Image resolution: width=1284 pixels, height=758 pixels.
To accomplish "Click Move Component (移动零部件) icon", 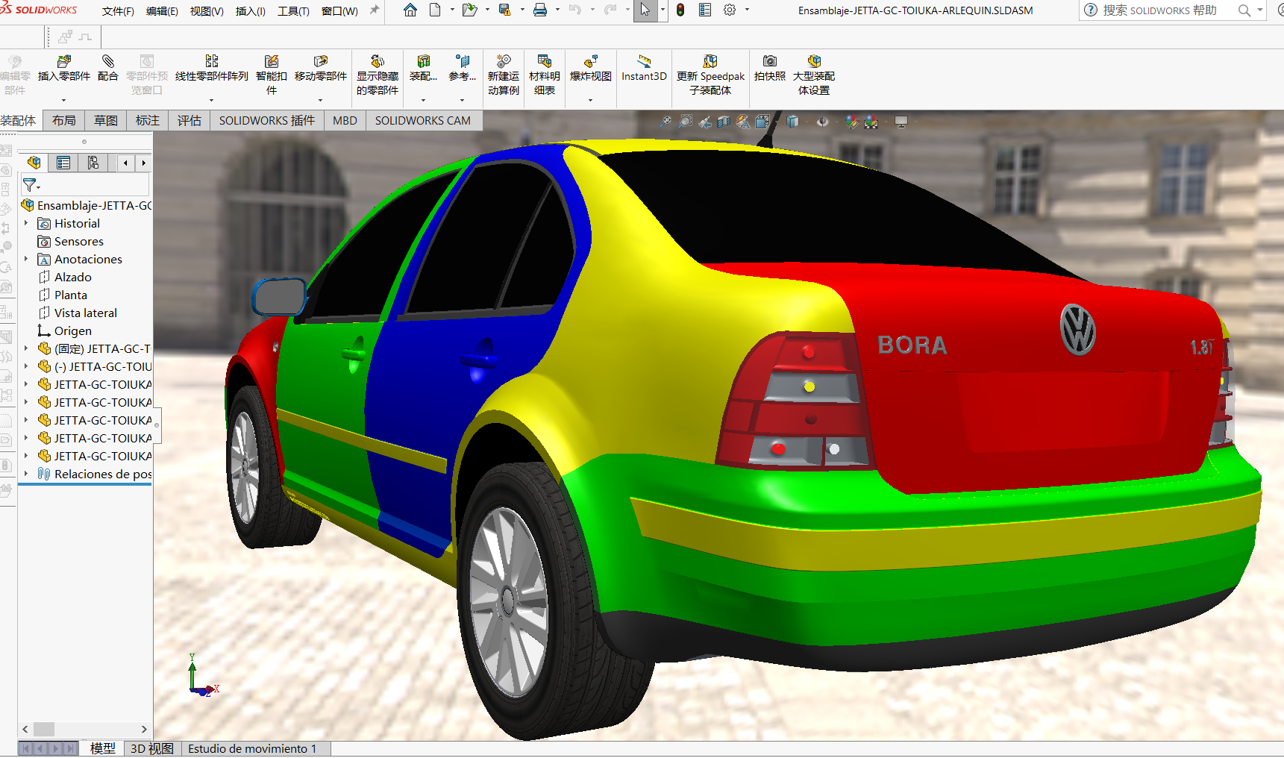I will (x=321, y=61).
